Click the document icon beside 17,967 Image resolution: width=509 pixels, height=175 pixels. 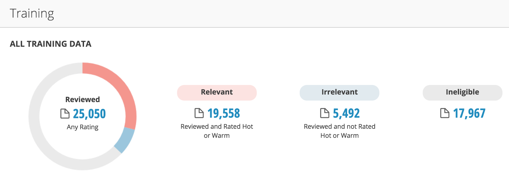click(445, 113)
